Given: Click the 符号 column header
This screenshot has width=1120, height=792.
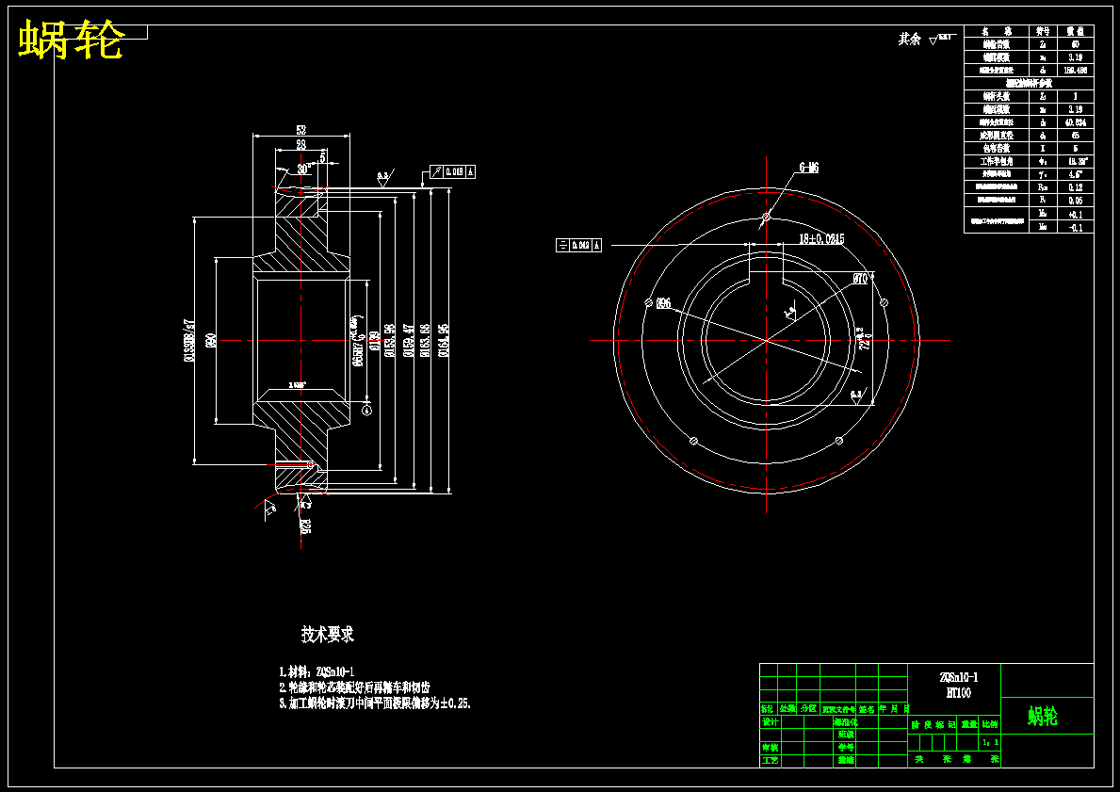Looking at the screenshot, I should (x=1042, y=31).
